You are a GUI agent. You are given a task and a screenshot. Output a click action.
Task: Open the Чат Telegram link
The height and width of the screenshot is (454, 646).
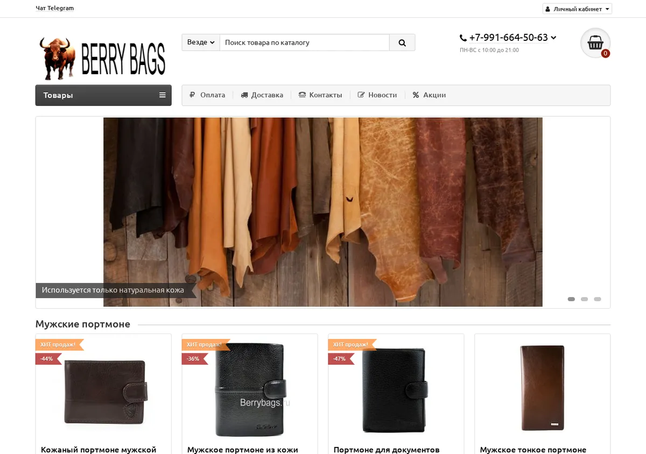tap(55, 8)
